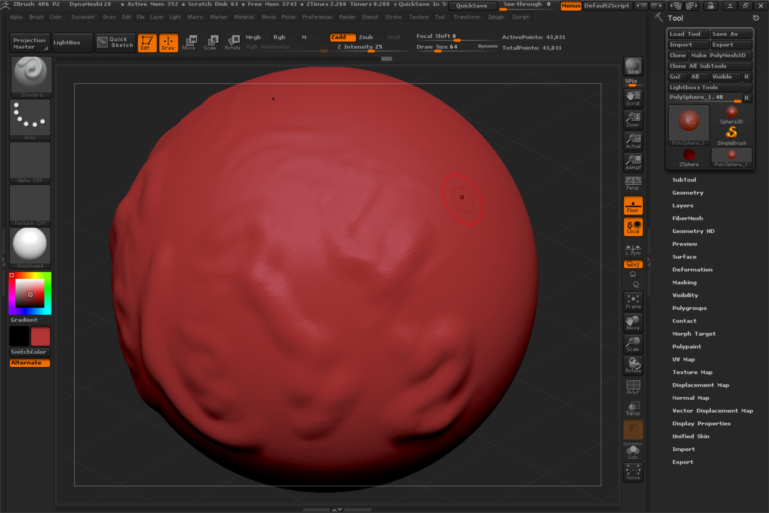Open the Texture menu
The height and width of the screenshot is (513, 769).
click(x=419, y=17)
